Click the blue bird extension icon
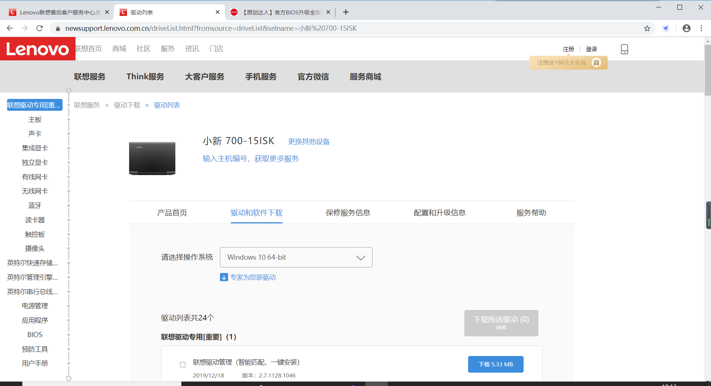The width and height of the screenshot is (711, 386). click(x=666, y=28)
